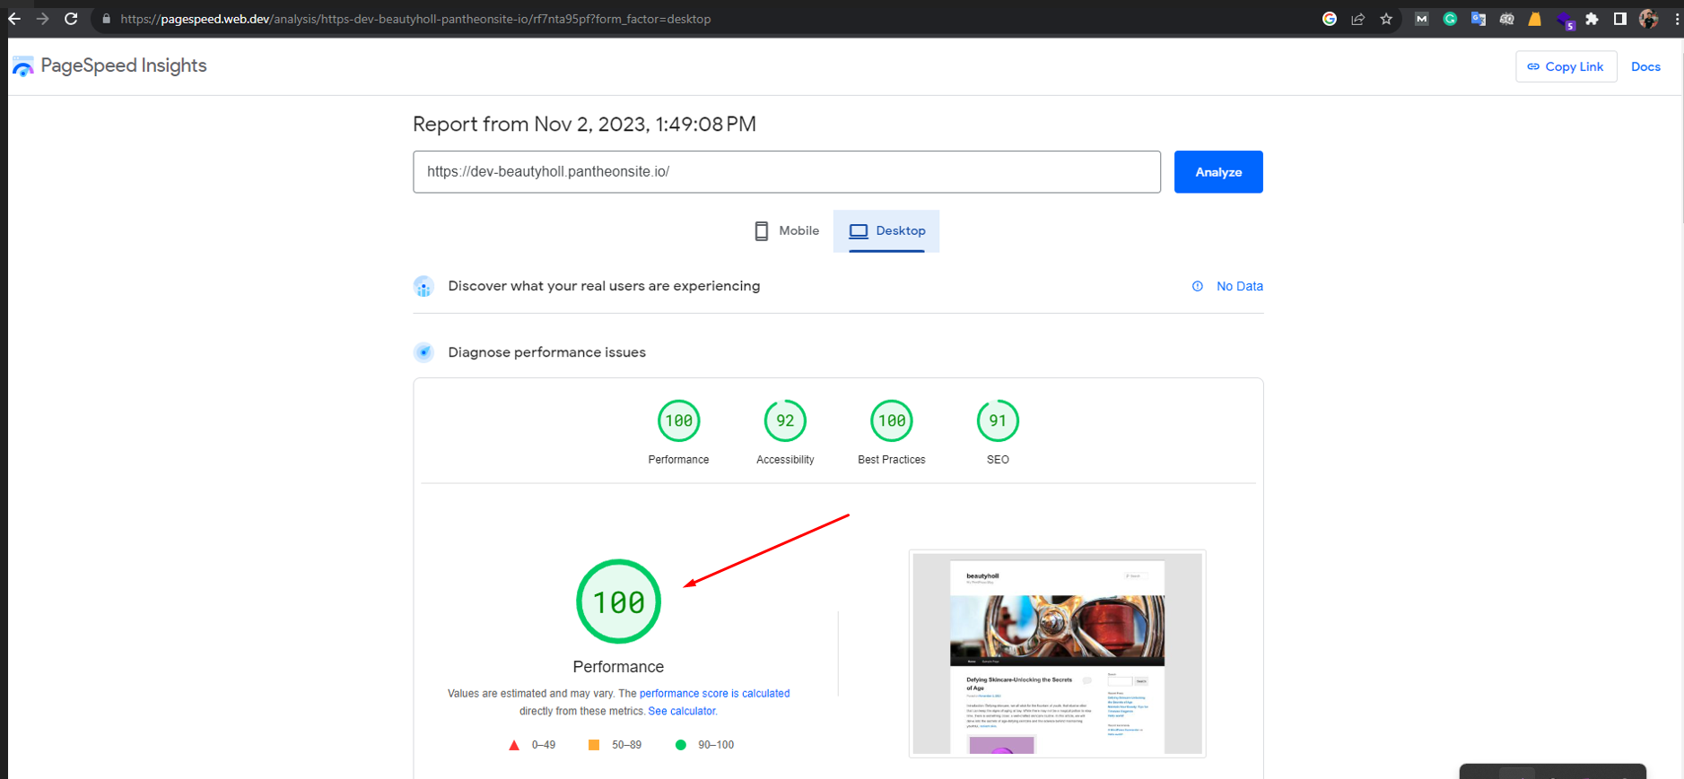Viewport: 1684px width, 779px height.
Task: Open the Google Translate extension
Action: [x=1478, y=19]
